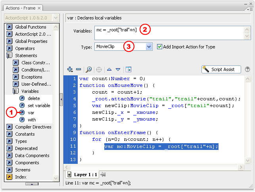The width and height of the screenshot is (255, 192).
Task: Move the statement down with the down arrow
Action: tap(118, 69)
